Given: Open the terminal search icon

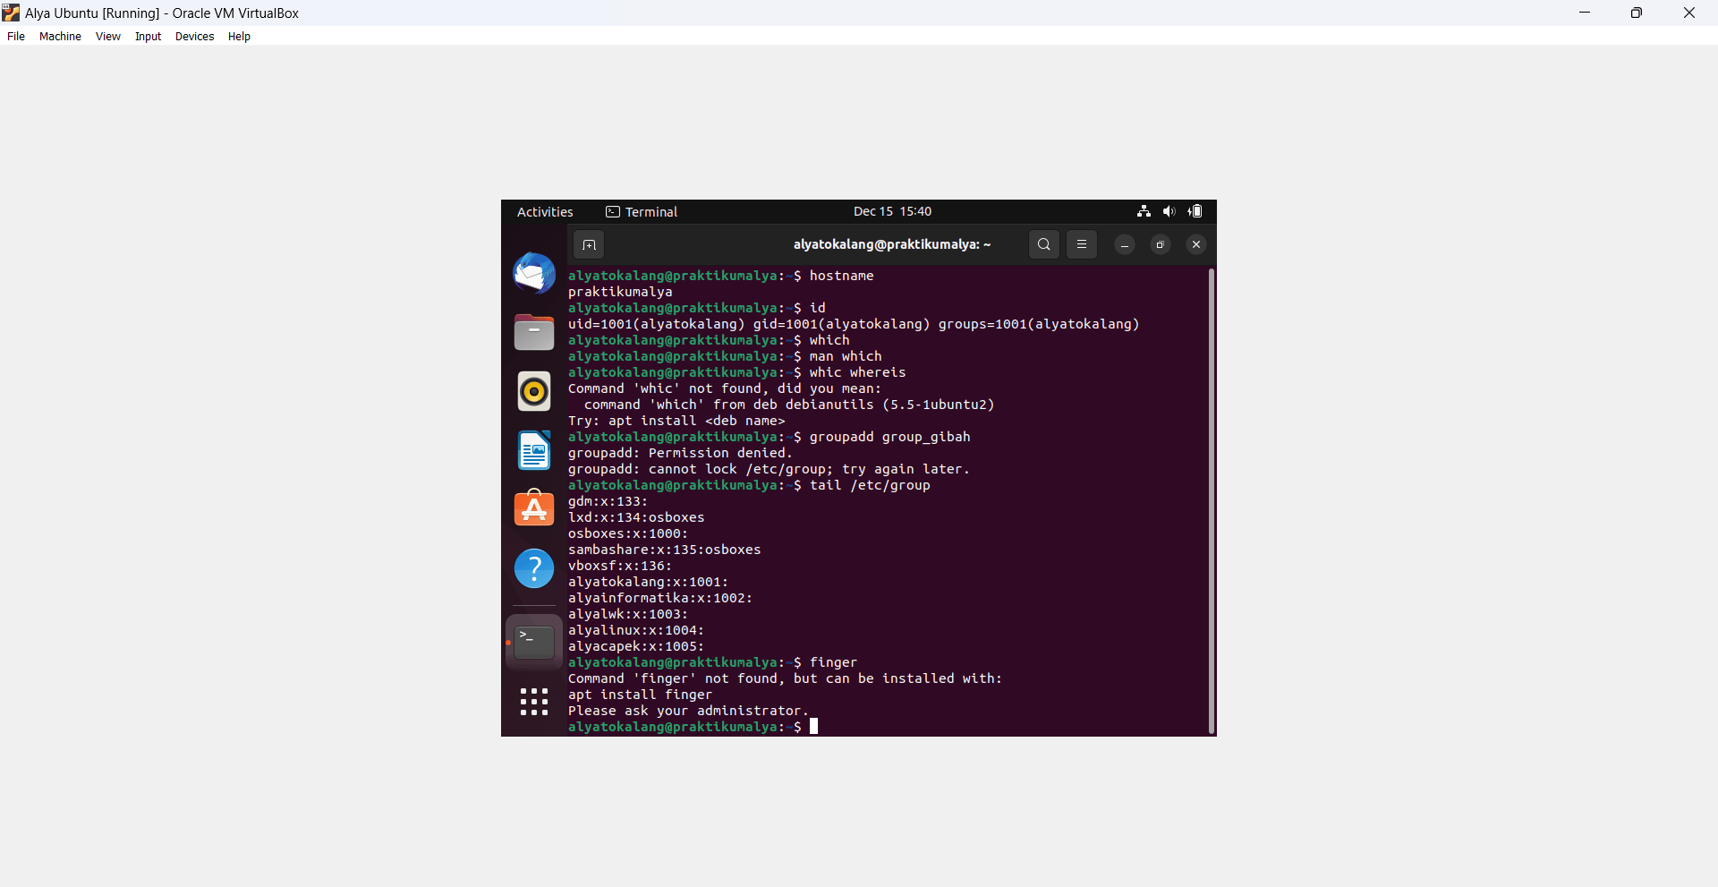Looking at the screenshot, I should (1044, 244).
